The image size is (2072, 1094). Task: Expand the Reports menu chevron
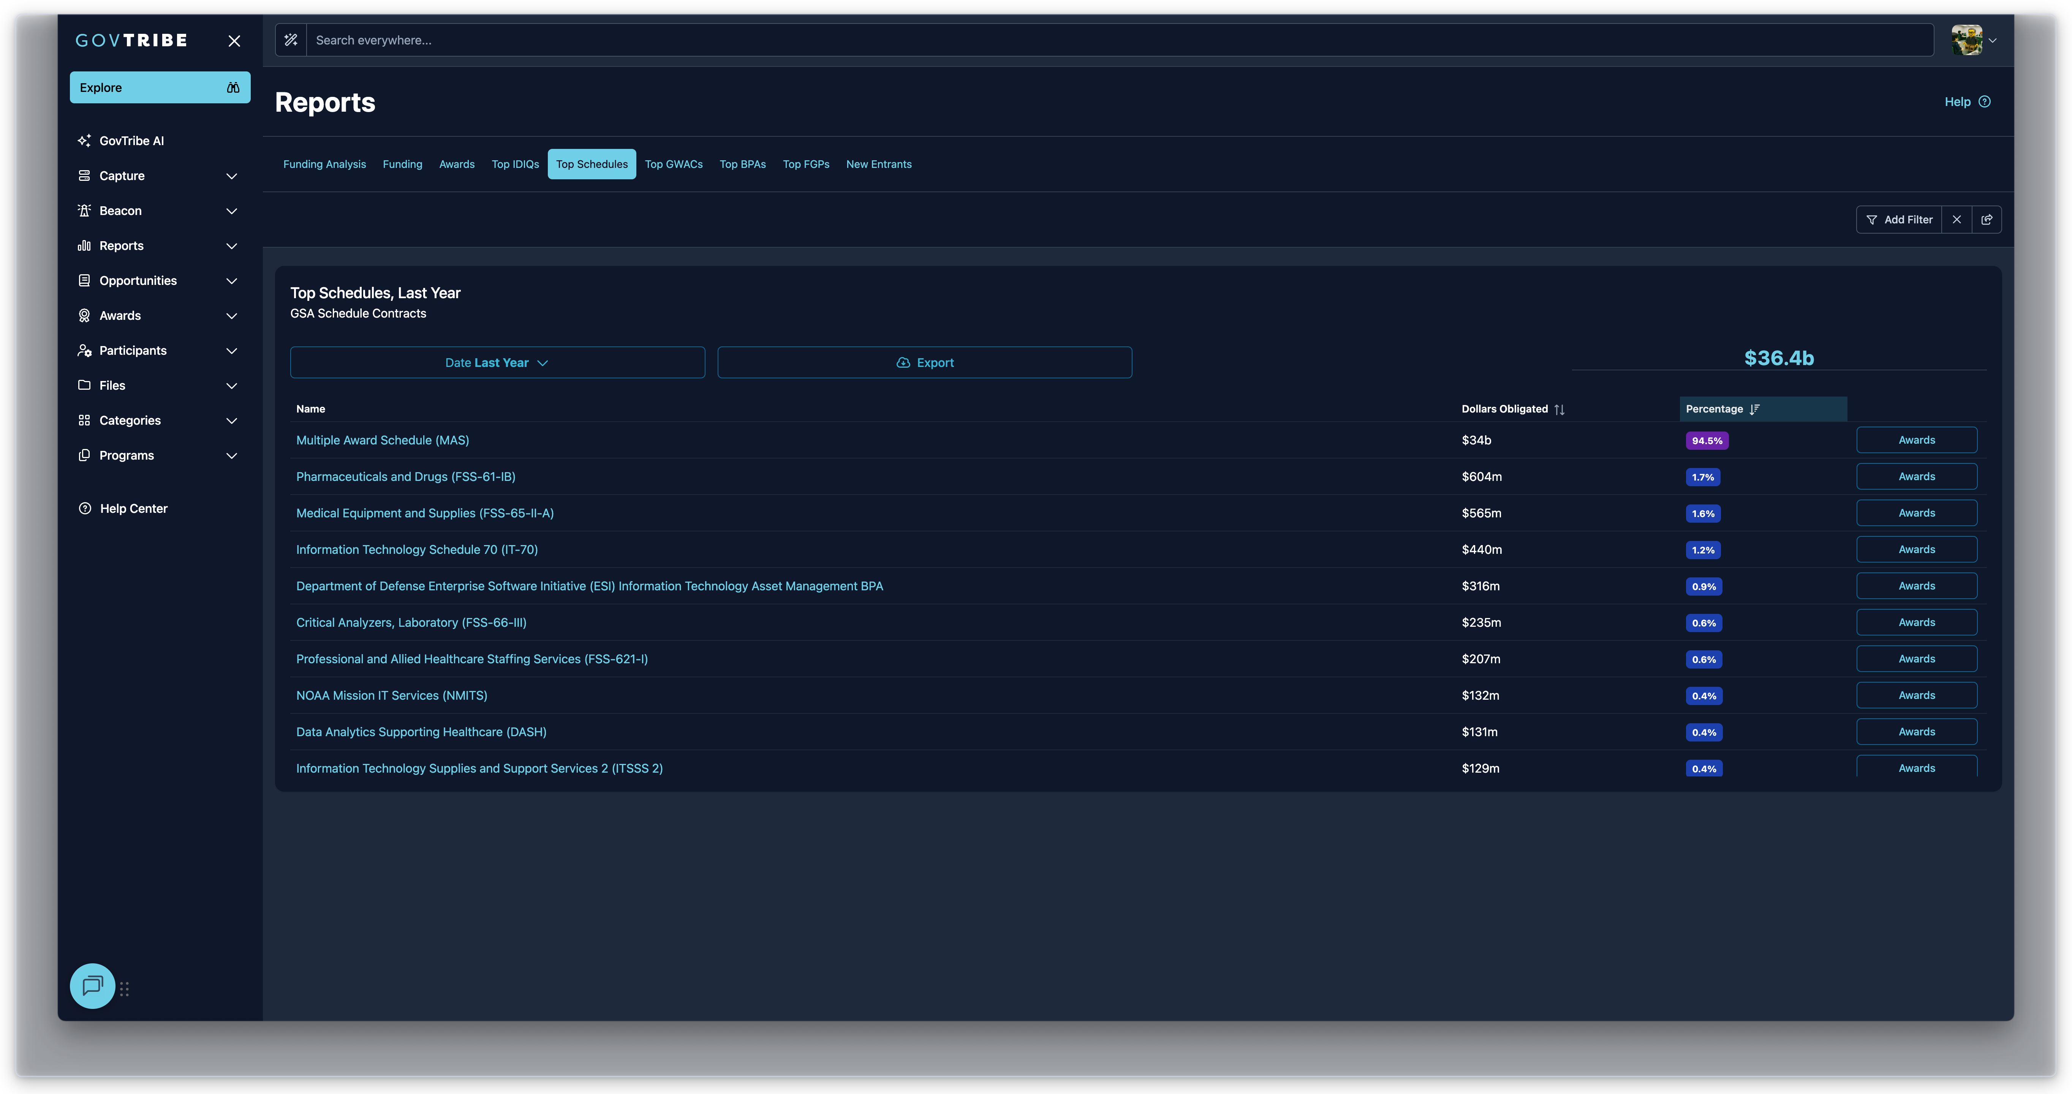coord(232,246)
